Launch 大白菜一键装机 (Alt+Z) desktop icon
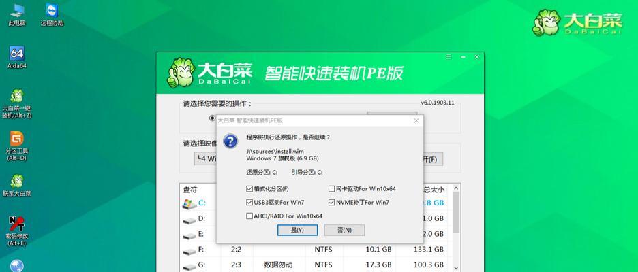This screenshot has width=638, height=272. [x=16, y=103]
